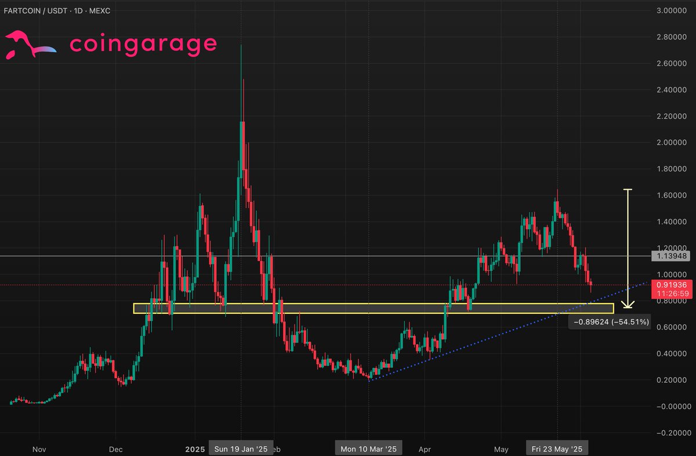
Task: Click the Mon 10 Mar '25 date marker
Action: [x=368, y=448]
